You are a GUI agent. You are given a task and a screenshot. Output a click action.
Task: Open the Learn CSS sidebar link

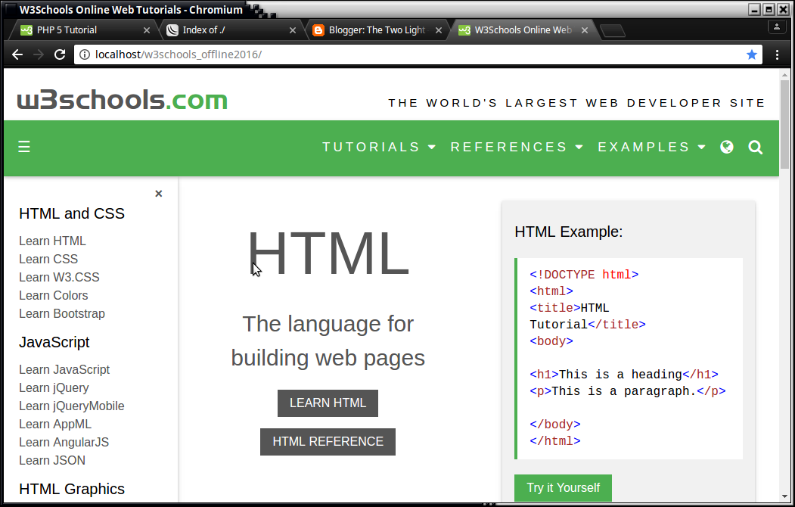click(48, 259)
